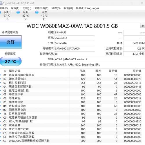Click the 目前 column header
The image size is (145, 145).
[82, 71]
